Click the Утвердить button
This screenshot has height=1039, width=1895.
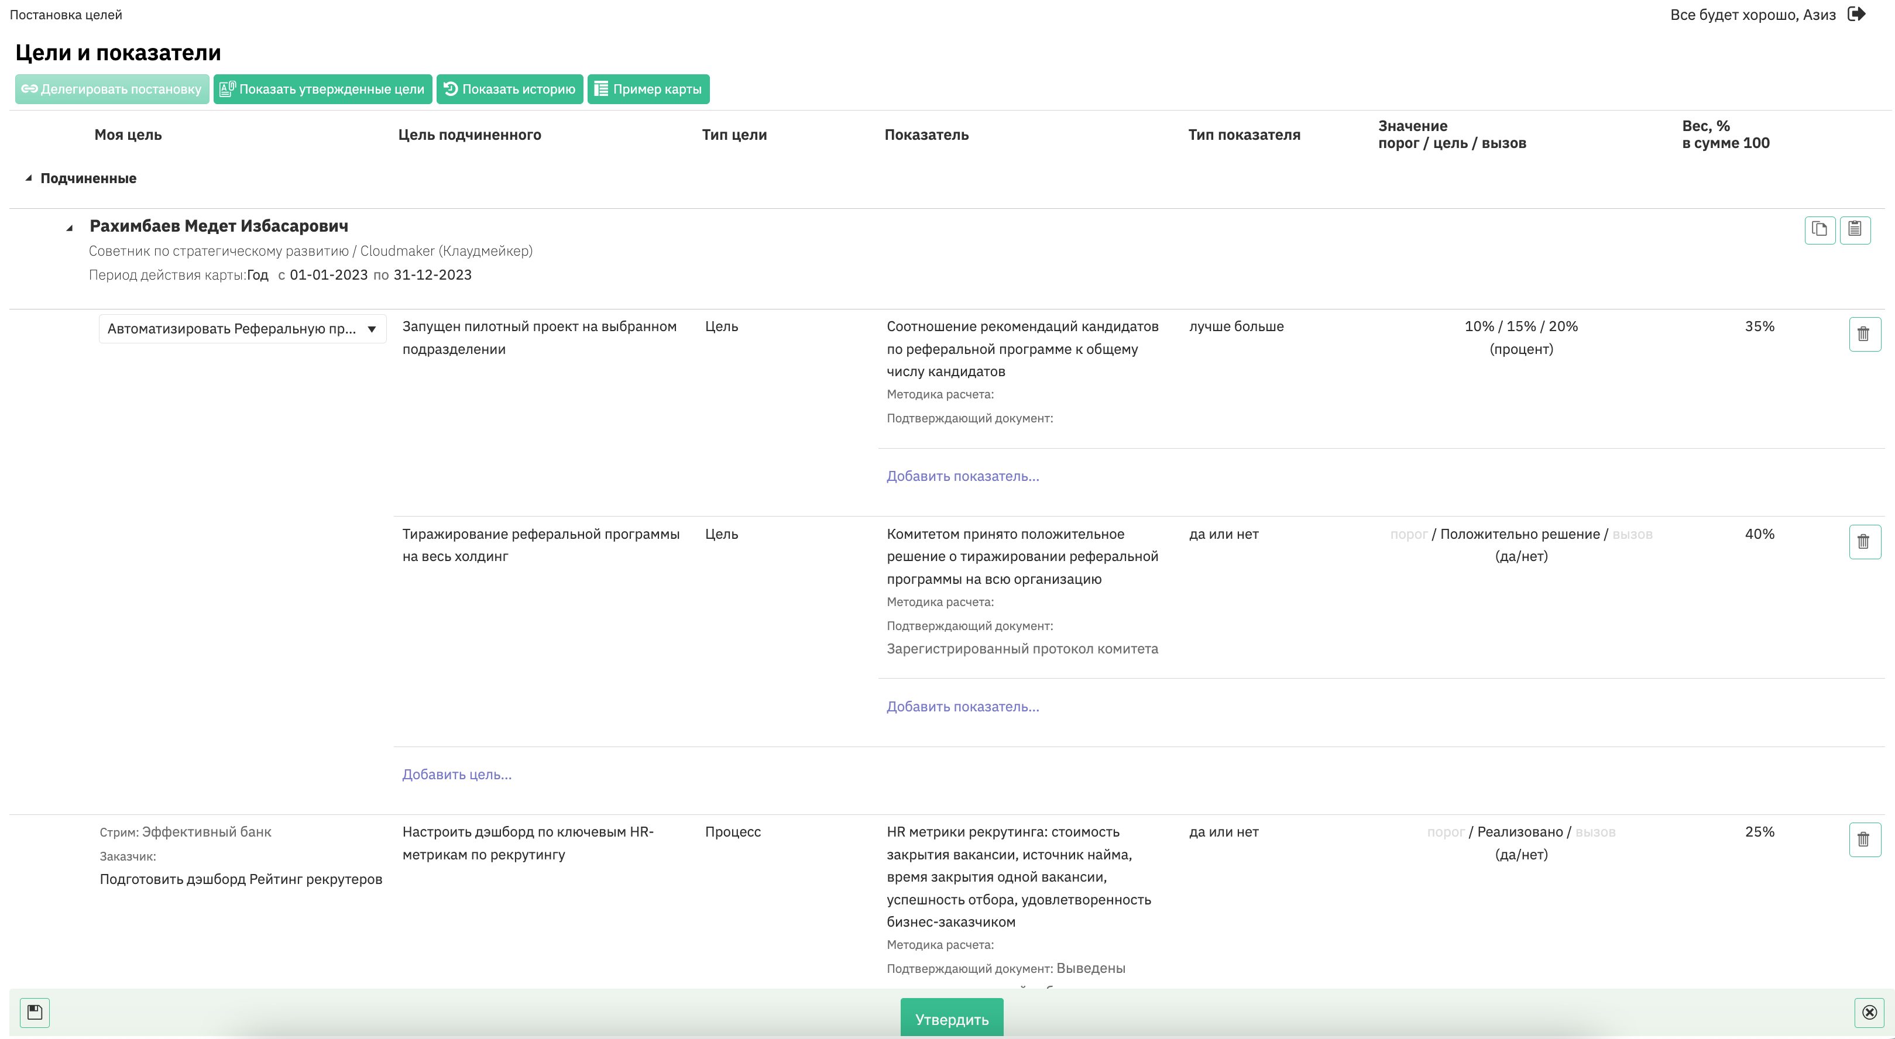pyautogui.click(x=951, y=1019)
